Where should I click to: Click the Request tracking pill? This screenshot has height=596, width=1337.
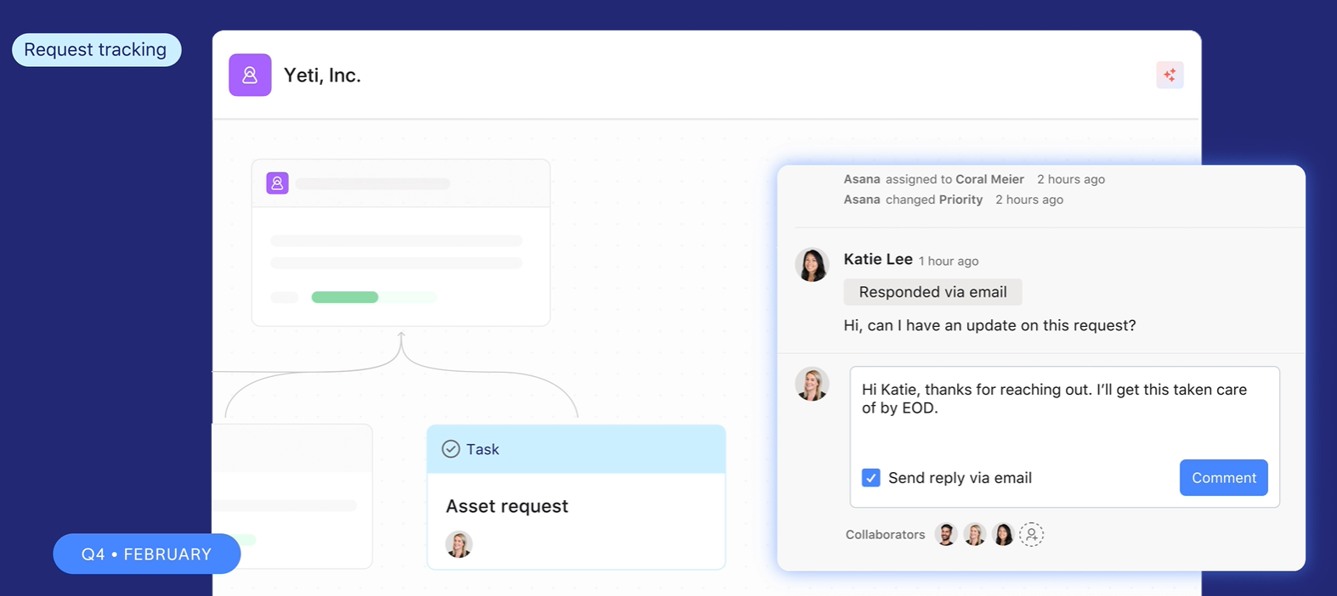pyautogui.click(x=96, y=50)
